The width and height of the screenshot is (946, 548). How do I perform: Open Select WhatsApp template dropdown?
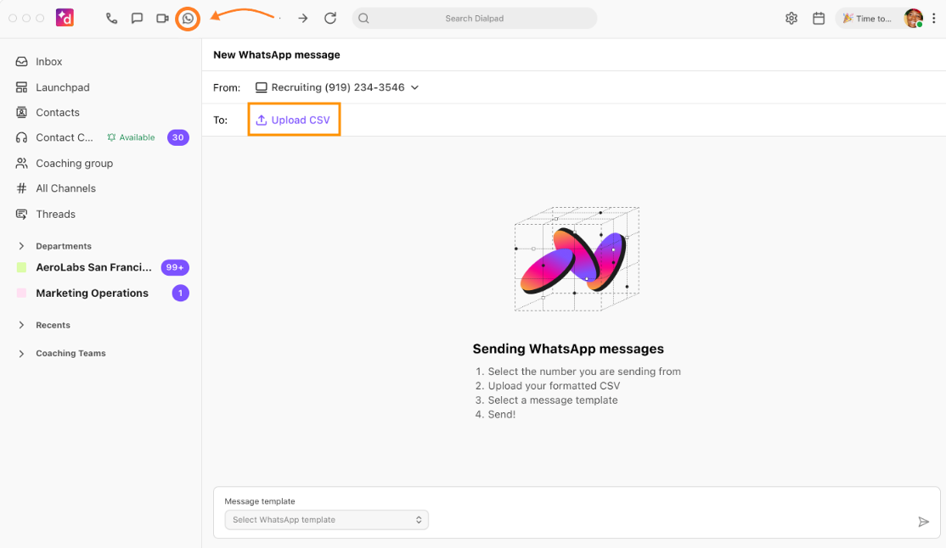pyautogui.click(x=326, y=520)
